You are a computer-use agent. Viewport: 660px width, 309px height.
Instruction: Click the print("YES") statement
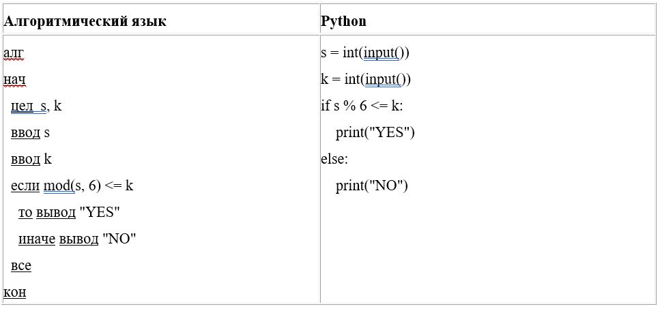tap(375, 133)
